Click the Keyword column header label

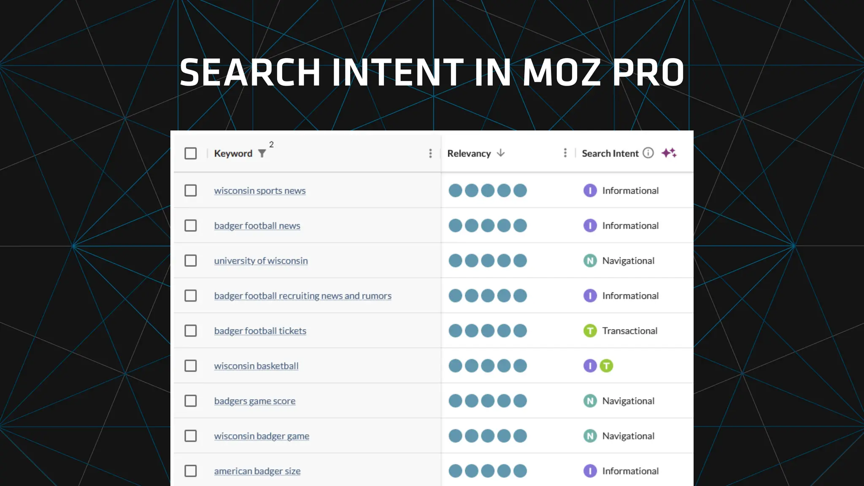[x=233, y=154]
